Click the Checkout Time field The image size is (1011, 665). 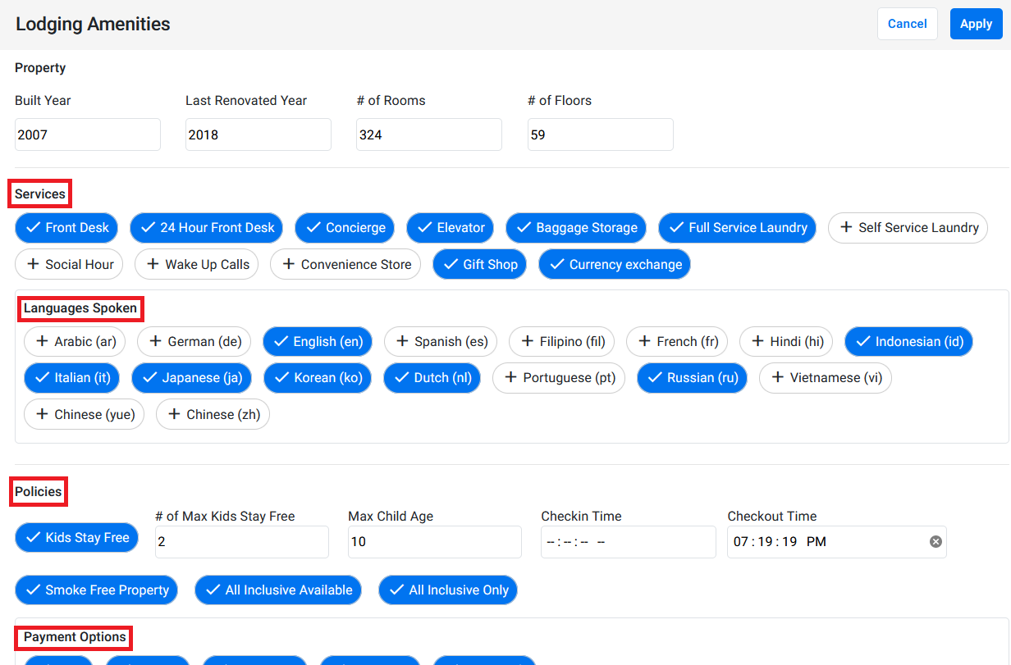pos(837,542)
